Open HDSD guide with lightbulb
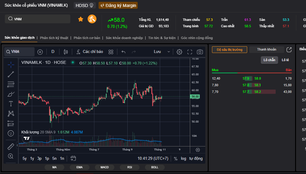The height and width of the screenshot is (174, 306). point(85,5)
